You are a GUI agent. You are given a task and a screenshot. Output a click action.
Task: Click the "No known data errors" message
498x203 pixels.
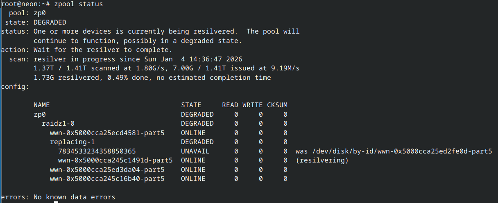point(74,197)
